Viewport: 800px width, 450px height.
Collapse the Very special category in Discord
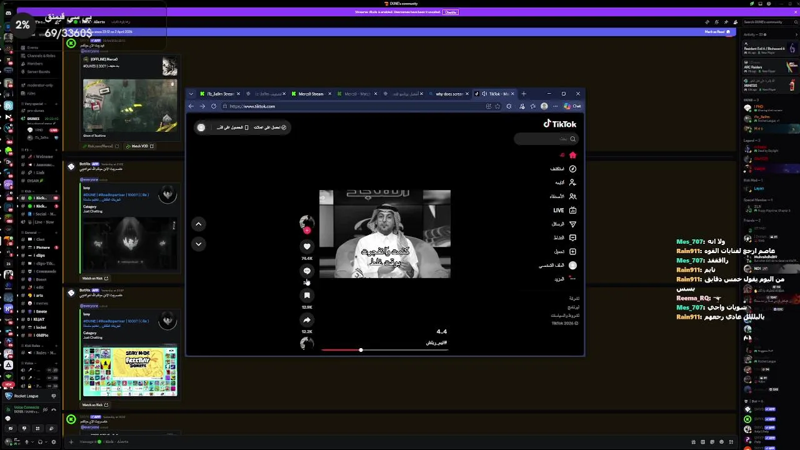pyautogui.click(x=34, y=104)
